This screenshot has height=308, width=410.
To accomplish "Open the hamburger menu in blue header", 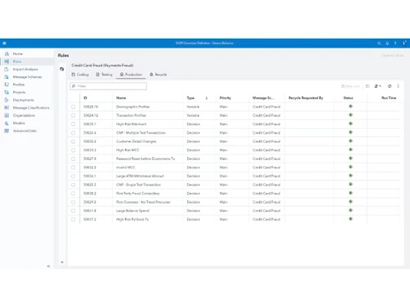I will (4, 44).
